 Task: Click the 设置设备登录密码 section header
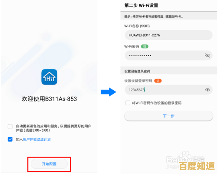click(x=137, y=71)
